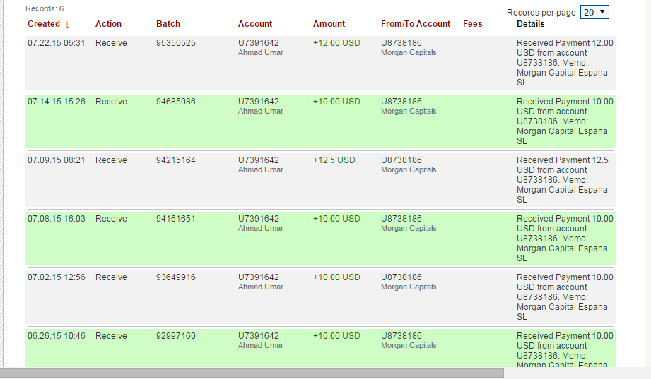Image resolution: width=651 pixels, height=379 pixels.
Task: Click the horizontal scrollbar at the bottom
Action: tap(252, 373)
